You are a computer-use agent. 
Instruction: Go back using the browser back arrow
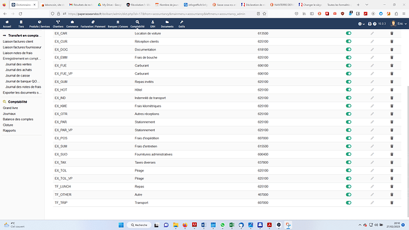click(5, 14)
